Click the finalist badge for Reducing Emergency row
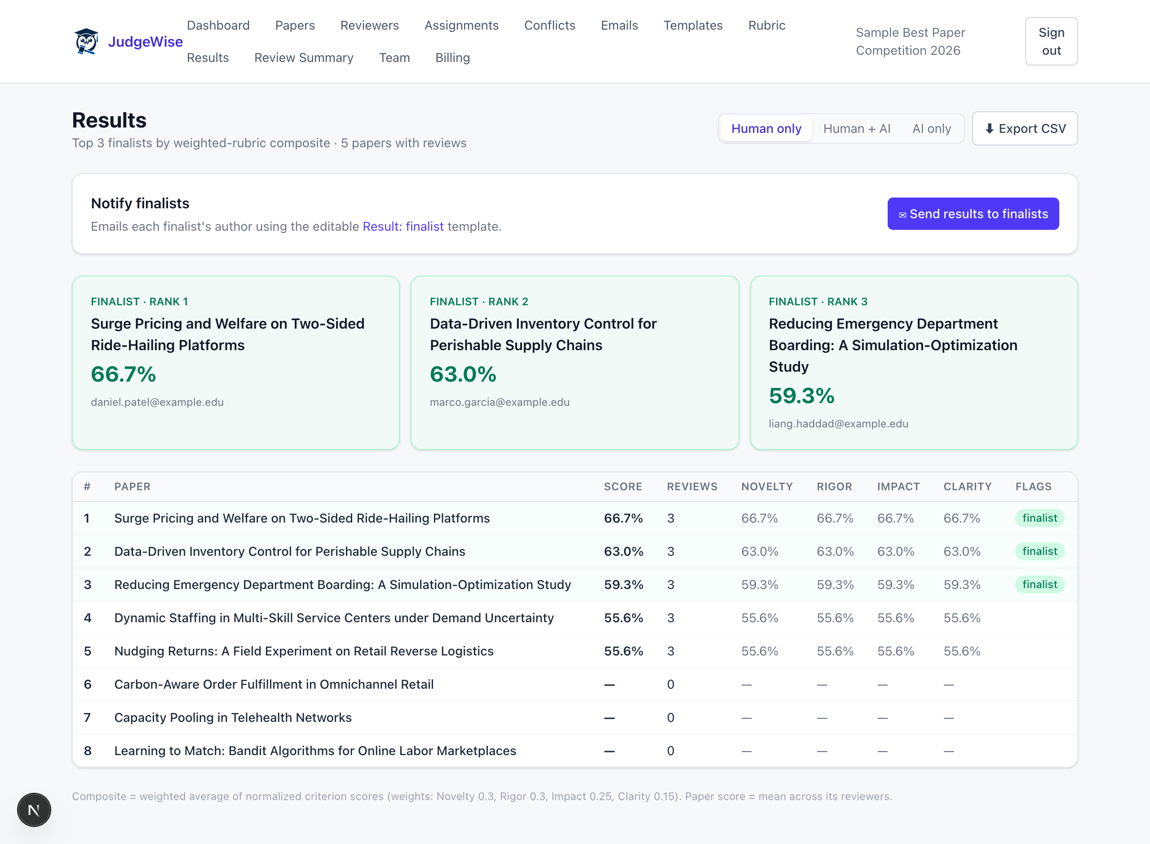The width and height of the screenshot is (1150, 844). coord(1039,585)
